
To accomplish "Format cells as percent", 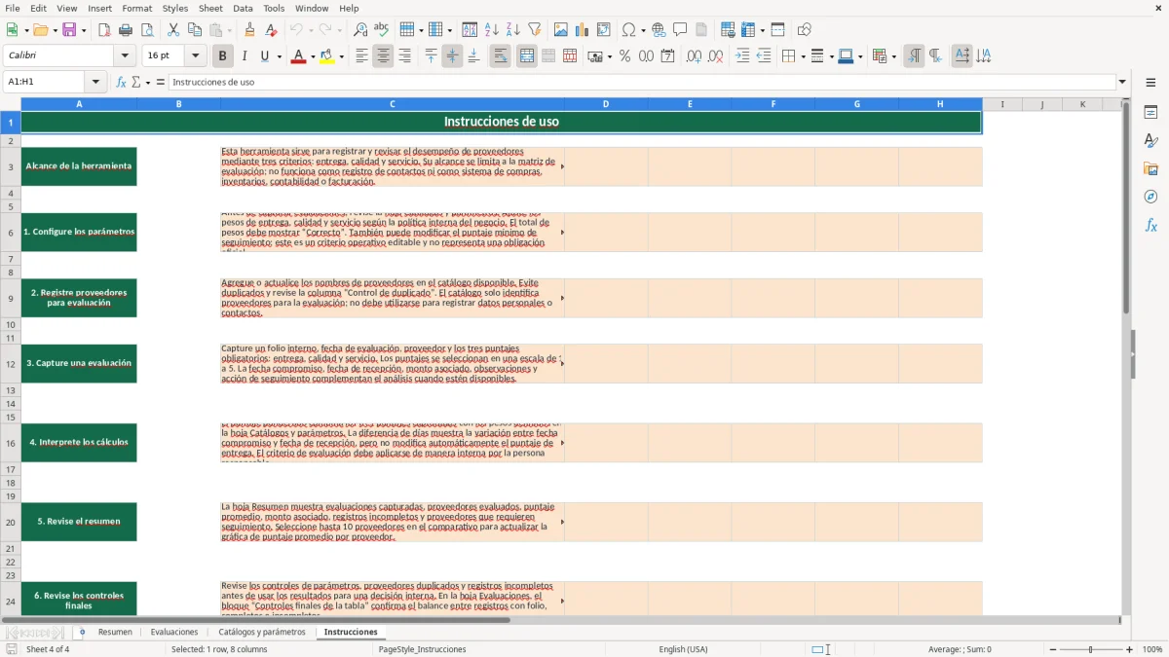I will click(624, 56).
